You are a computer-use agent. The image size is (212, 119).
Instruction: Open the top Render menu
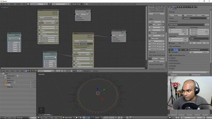[x=12, y=4]
